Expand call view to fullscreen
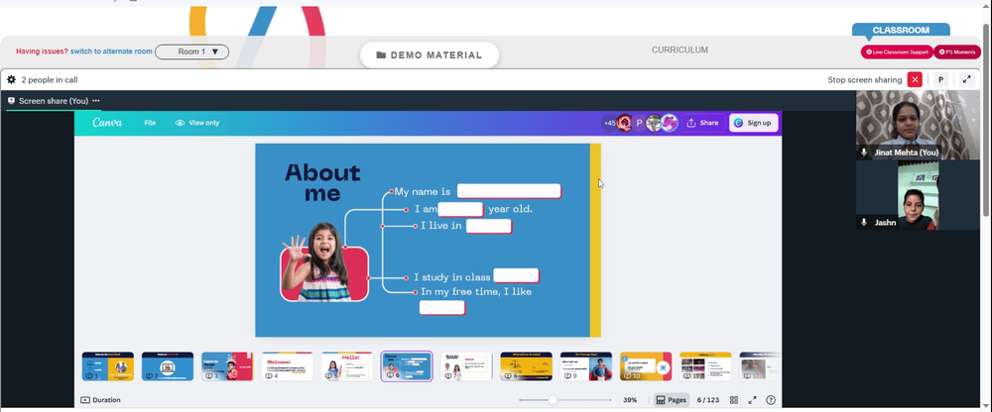 [x=966, y=79]
